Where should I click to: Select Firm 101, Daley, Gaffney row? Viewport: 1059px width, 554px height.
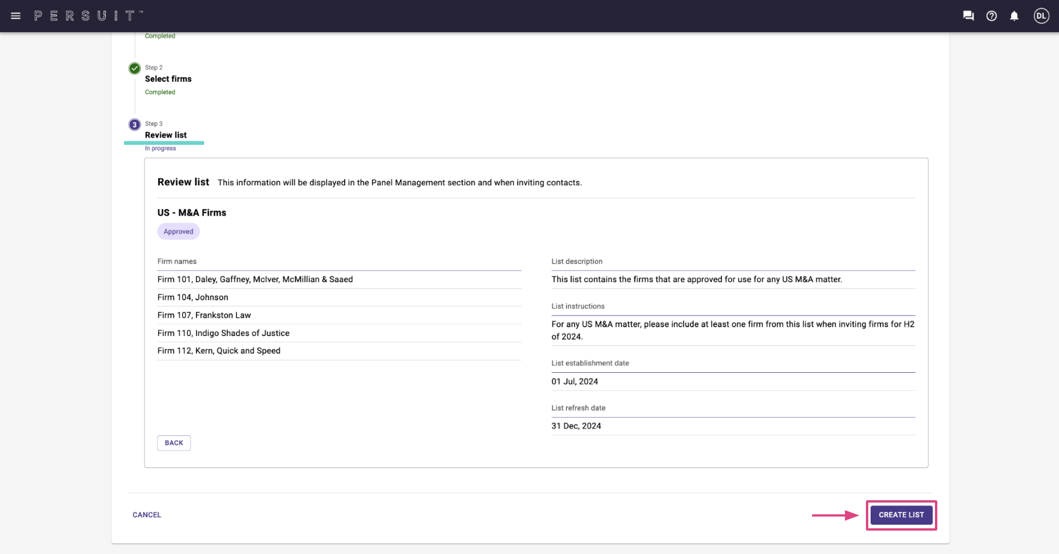pyautogui.click(x=255, y=279)
